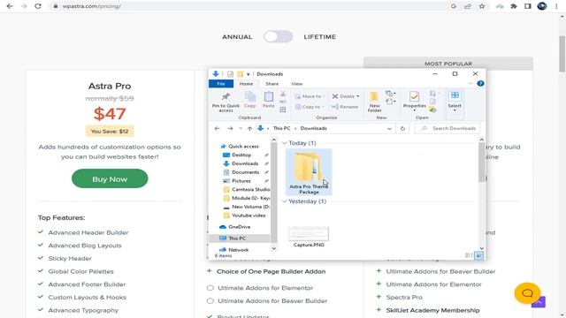Switch to large icons view in Explorer
Screen dimensions: 566x318
click(x=478, y=255)
